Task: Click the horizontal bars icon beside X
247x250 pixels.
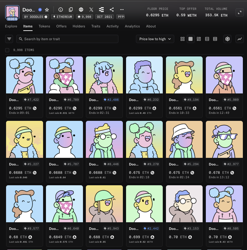Action: (101, 10)
